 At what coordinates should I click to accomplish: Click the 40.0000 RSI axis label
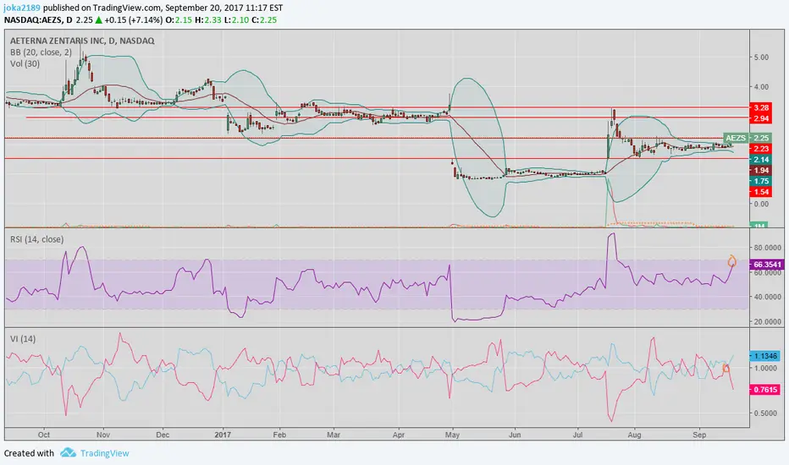coord(767,297)
